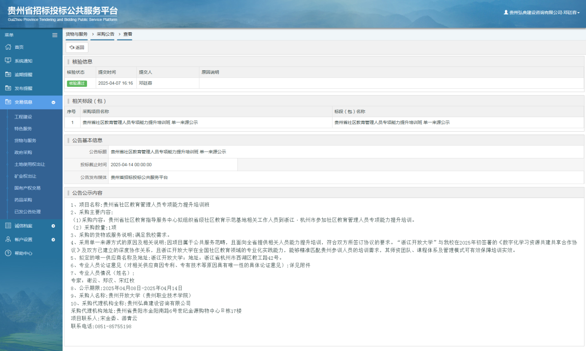The image size is (586, 351).
Task: Expand the 帐户设置 submenu arrow
Action: pos(53,239)
